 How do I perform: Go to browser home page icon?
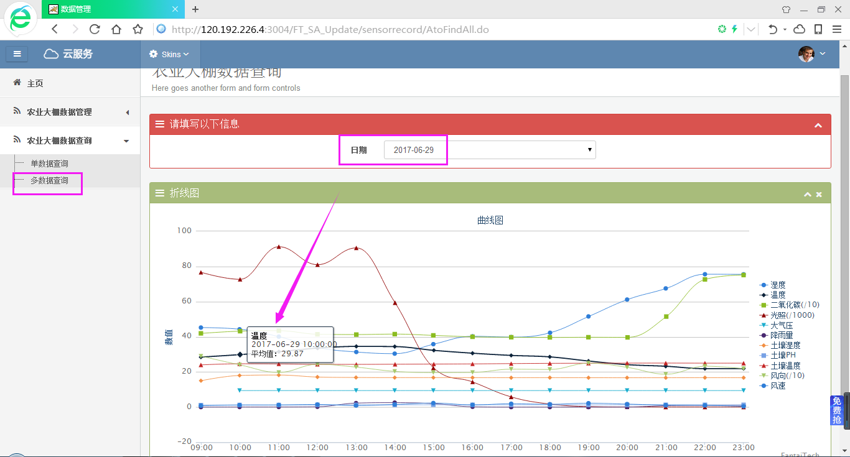(116, 29)
